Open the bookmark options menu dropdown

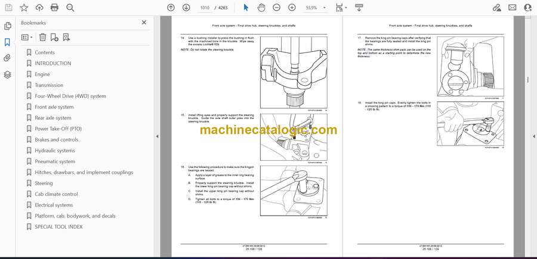click(27, 38)
